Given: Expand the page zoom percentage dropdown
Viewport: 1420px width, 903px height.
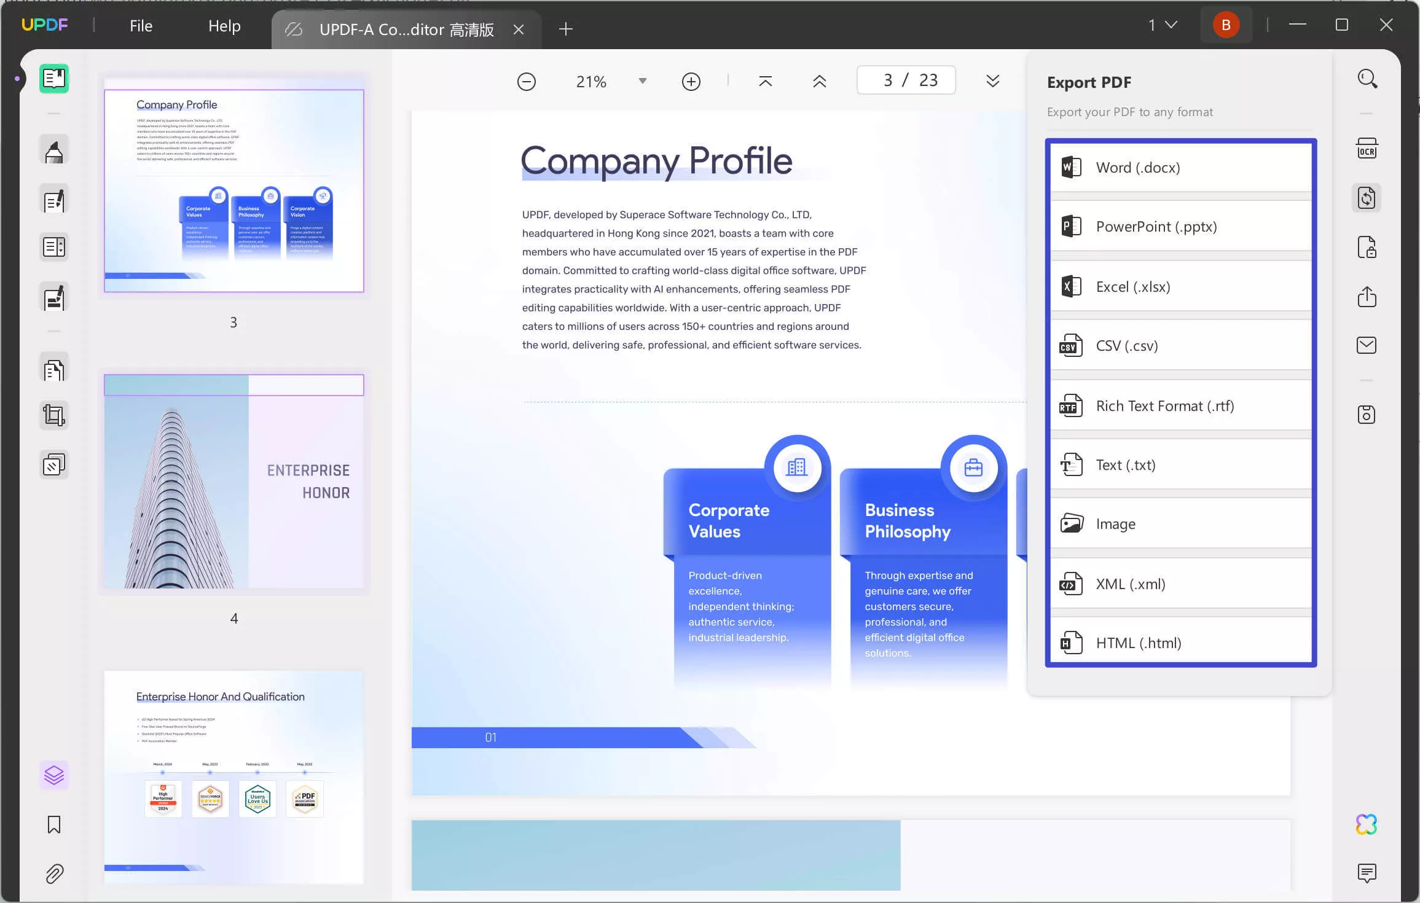Looking at the screenshot, I should click(641, 82).
